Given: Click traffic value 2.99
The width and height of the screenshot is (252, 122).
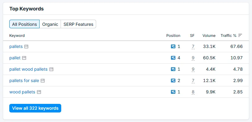Looking at the screenshot, I should coord(238,81).
